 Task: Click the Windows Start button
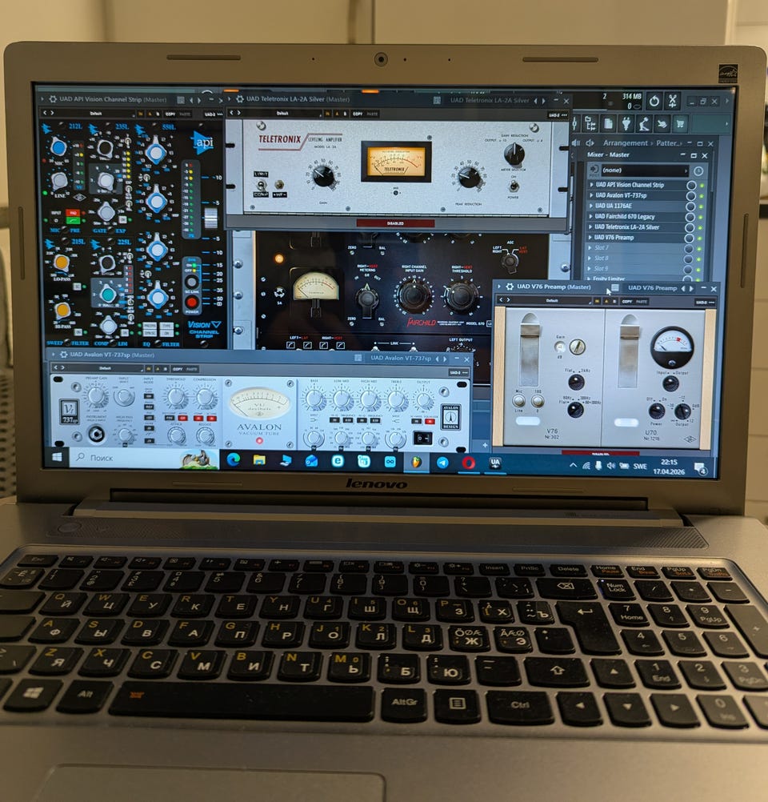[58, 457]
